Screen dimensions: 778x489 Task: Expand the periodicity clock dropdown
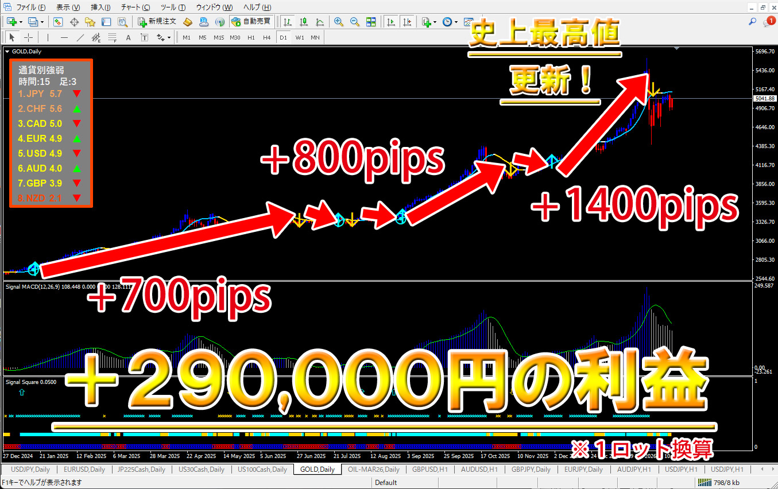pos(456,22)
